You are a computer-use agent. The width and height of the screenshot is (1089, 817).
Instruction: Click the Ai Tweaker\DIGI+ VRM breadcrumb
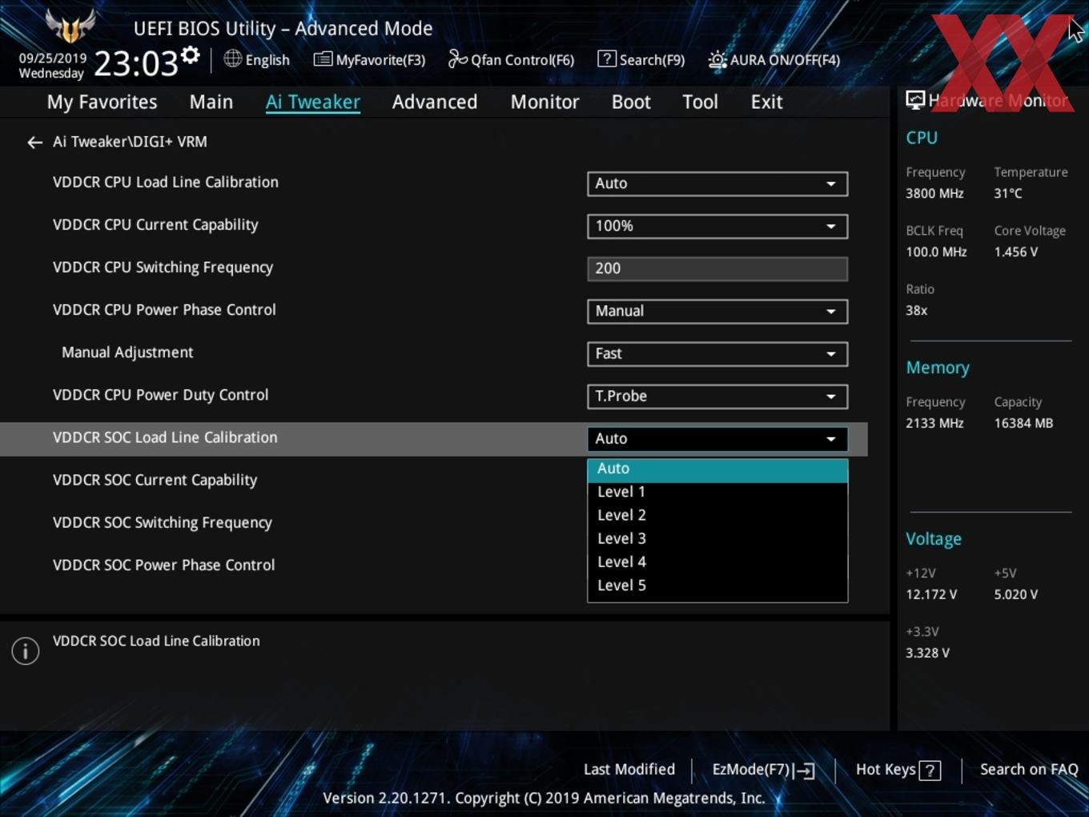point(130,142)
